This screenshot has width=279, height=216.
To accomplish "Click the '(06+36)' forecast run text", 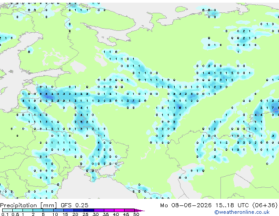I will pyautogui.click(x=265, y=205).
